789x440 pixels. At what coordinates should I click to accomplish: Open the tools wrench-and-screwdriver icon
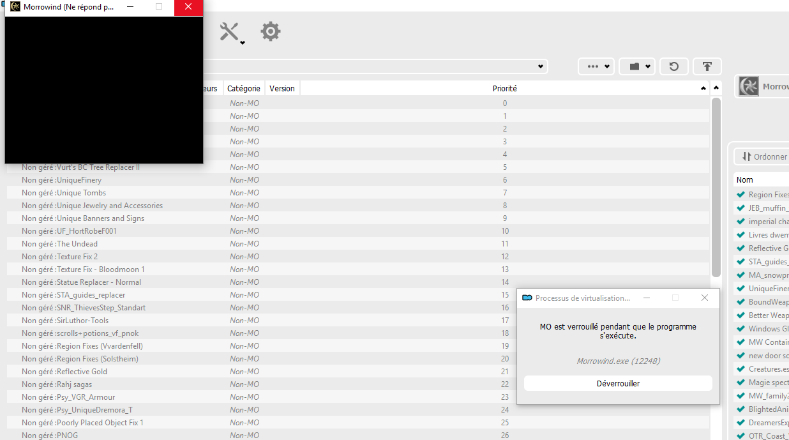point(230,31)
